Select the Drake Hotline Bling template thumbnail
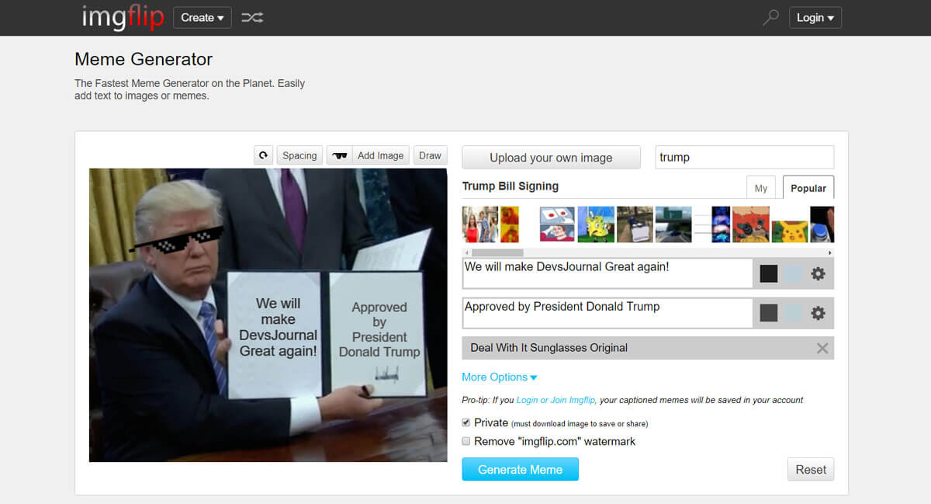The image size is (931, 504). click(510, 224)
